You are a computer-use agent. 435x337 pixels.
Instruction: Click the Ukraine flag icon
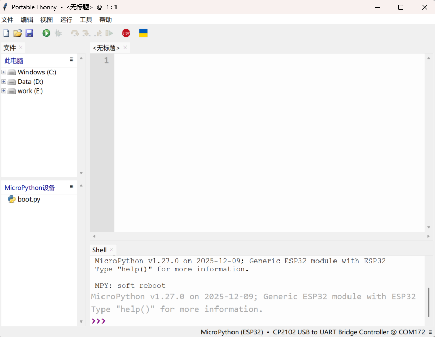click(x=143, y=33)
